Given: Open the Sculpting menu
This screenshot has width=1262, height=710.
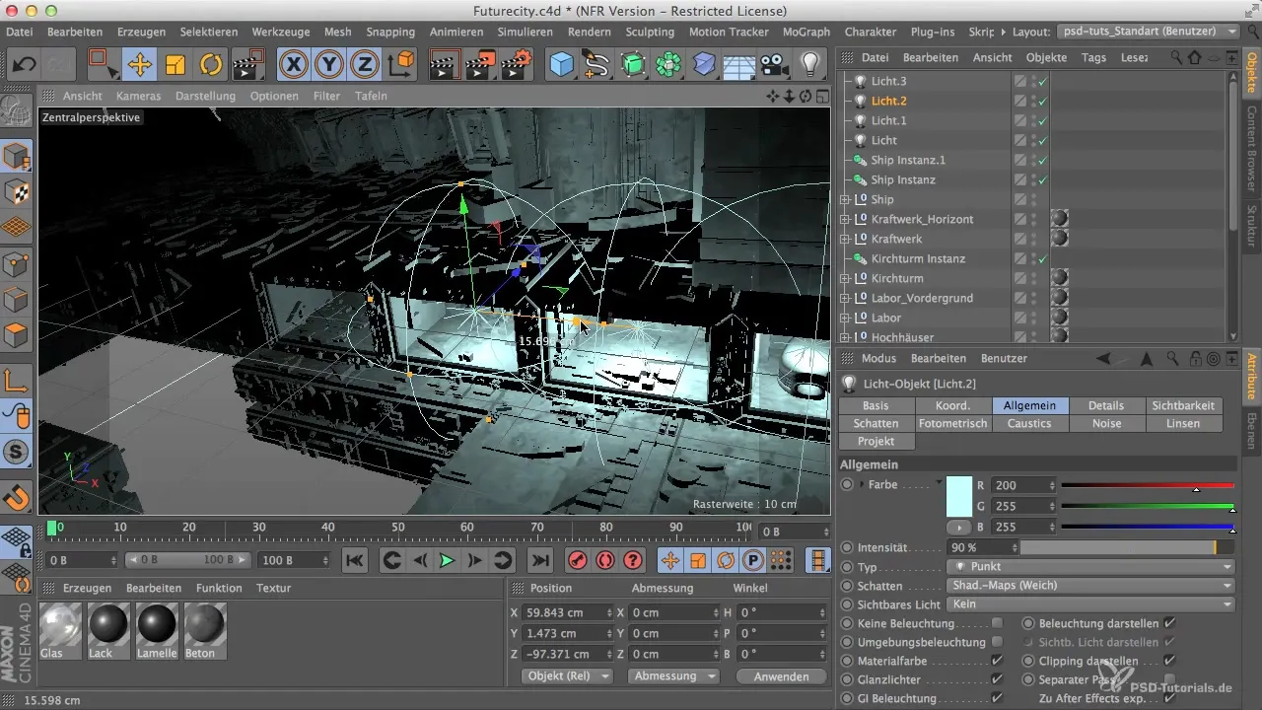Looking at the screenshot, I should (649, 32).
